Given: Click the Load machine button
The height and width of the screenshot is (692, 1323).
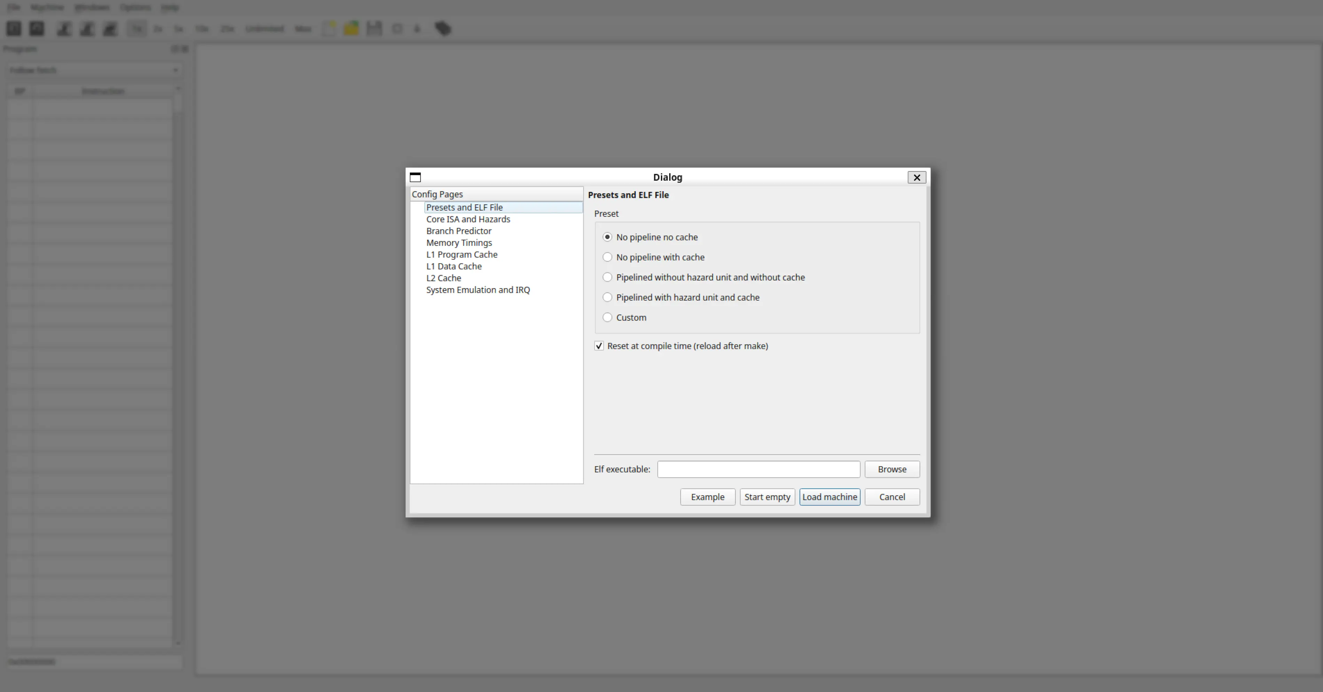Looking at the screenshot, I should point(829,497).
